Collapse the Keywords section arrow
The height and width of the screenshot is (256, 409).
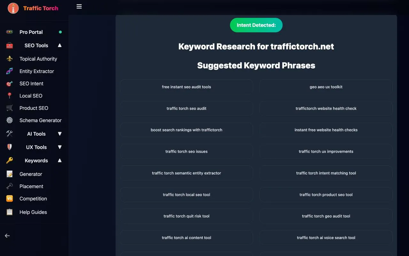tap(60, 161)
